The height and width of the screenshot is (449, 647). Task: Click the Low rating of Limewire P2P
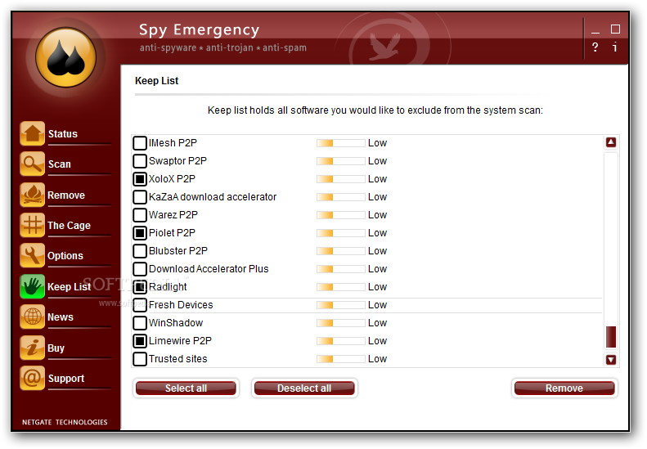[x=378, y=341]
